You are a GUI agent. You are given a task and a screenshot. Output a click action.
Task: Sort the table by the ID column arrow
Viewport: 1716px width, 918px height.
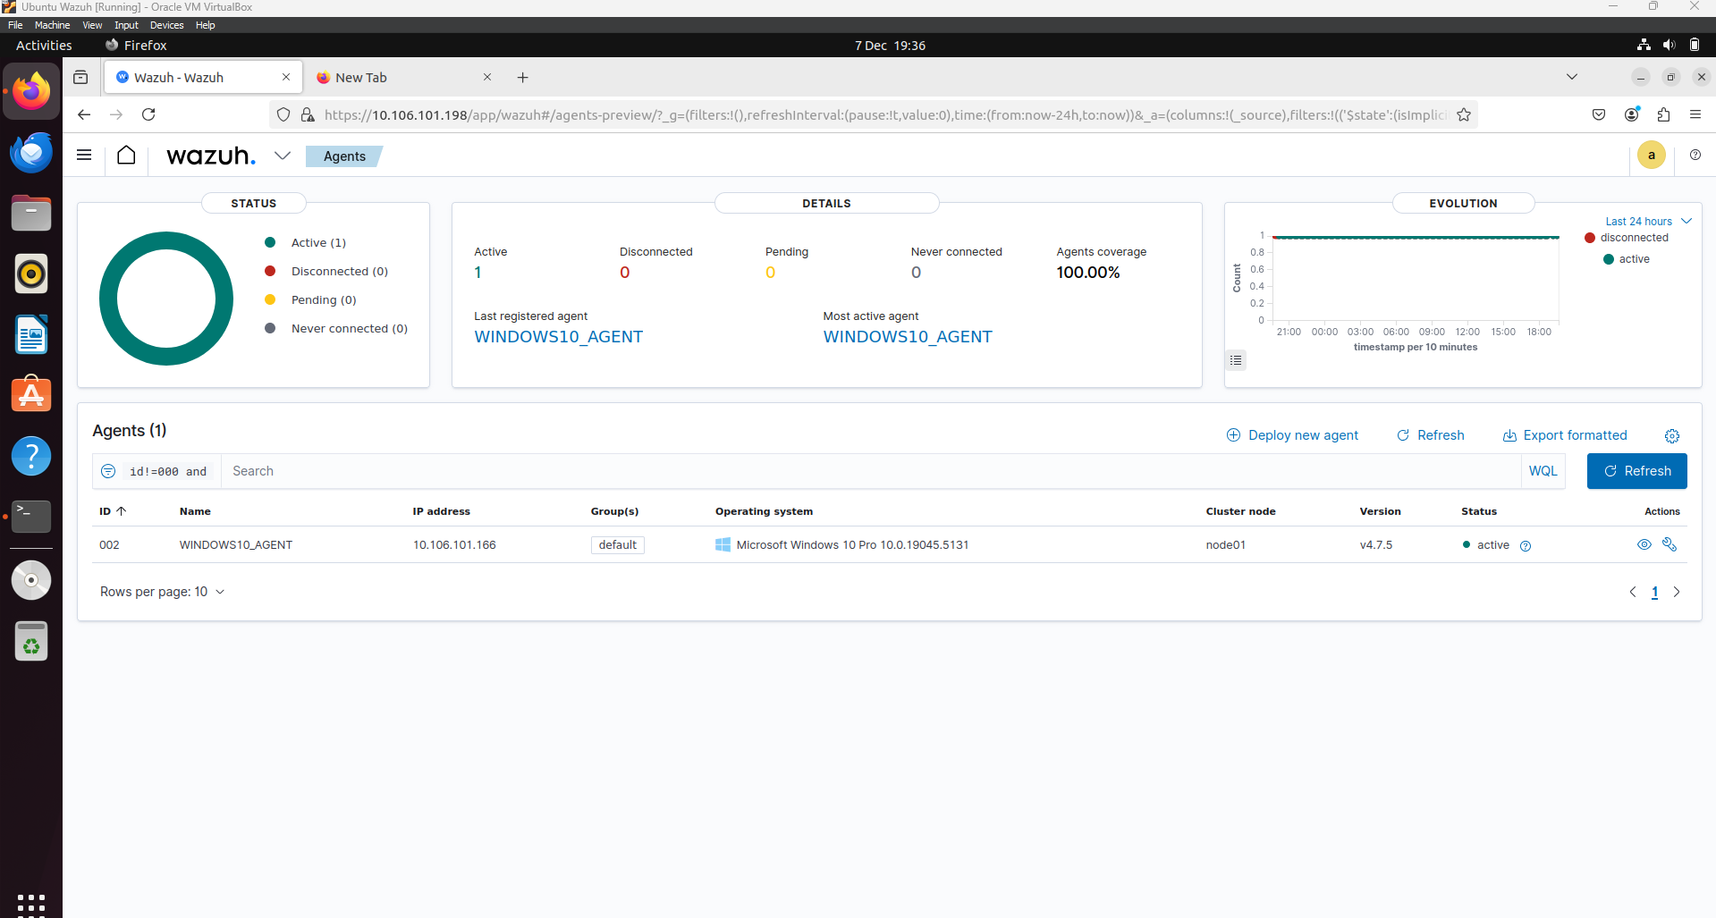(122, 511)
